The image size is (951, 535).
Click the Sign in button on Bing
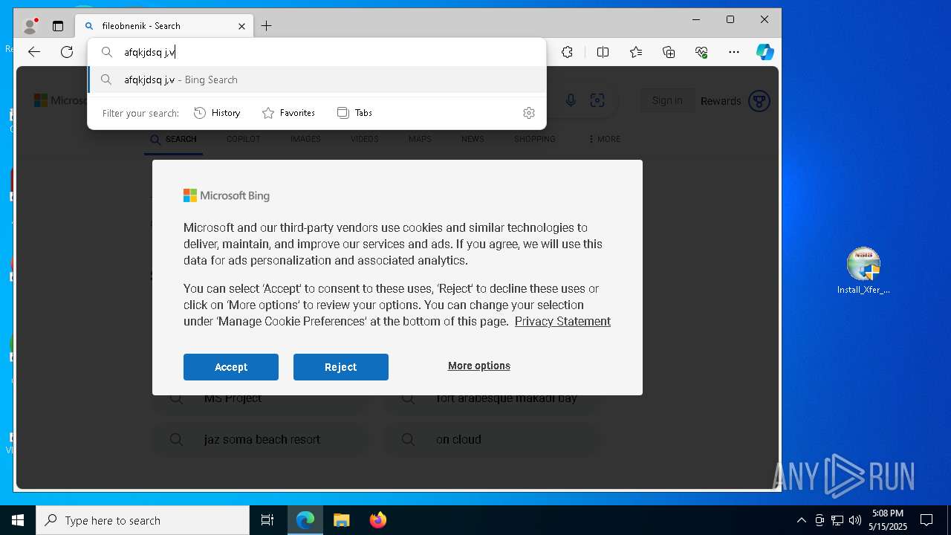667,100
